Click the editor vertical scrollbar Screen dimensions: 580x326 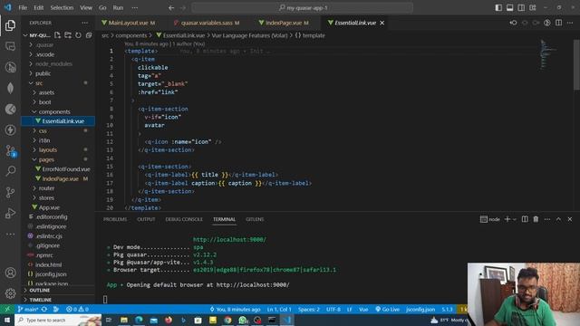(576, 64)
